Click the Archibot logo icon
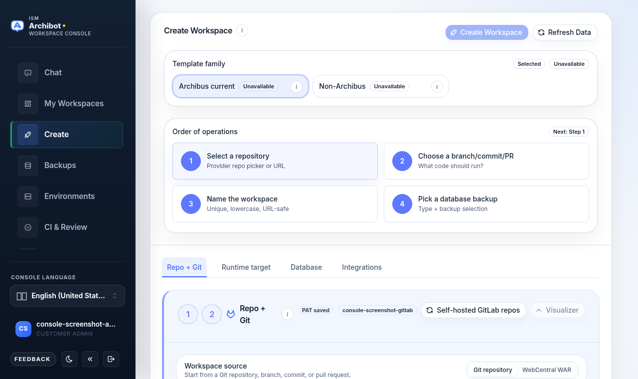 [17, 26]
